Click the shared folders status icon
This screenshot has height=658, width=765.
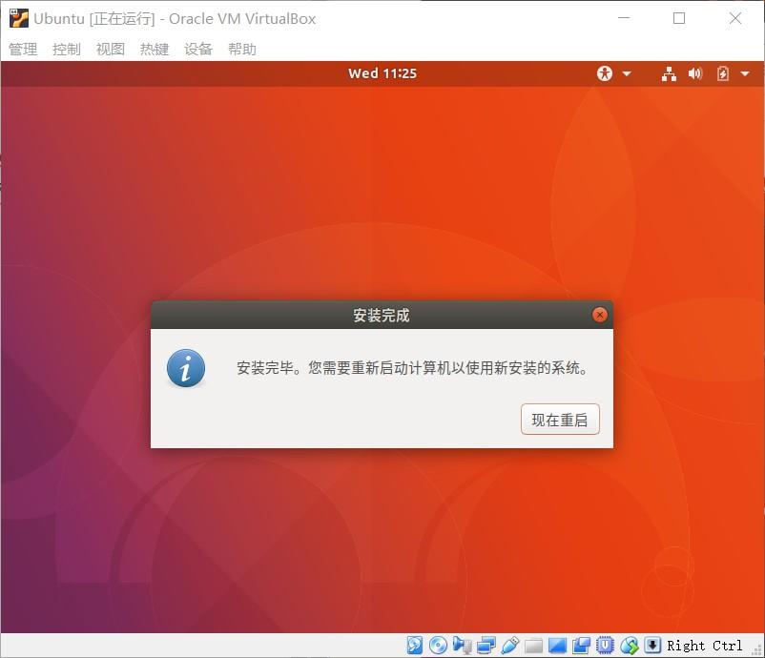coord(534,646)
